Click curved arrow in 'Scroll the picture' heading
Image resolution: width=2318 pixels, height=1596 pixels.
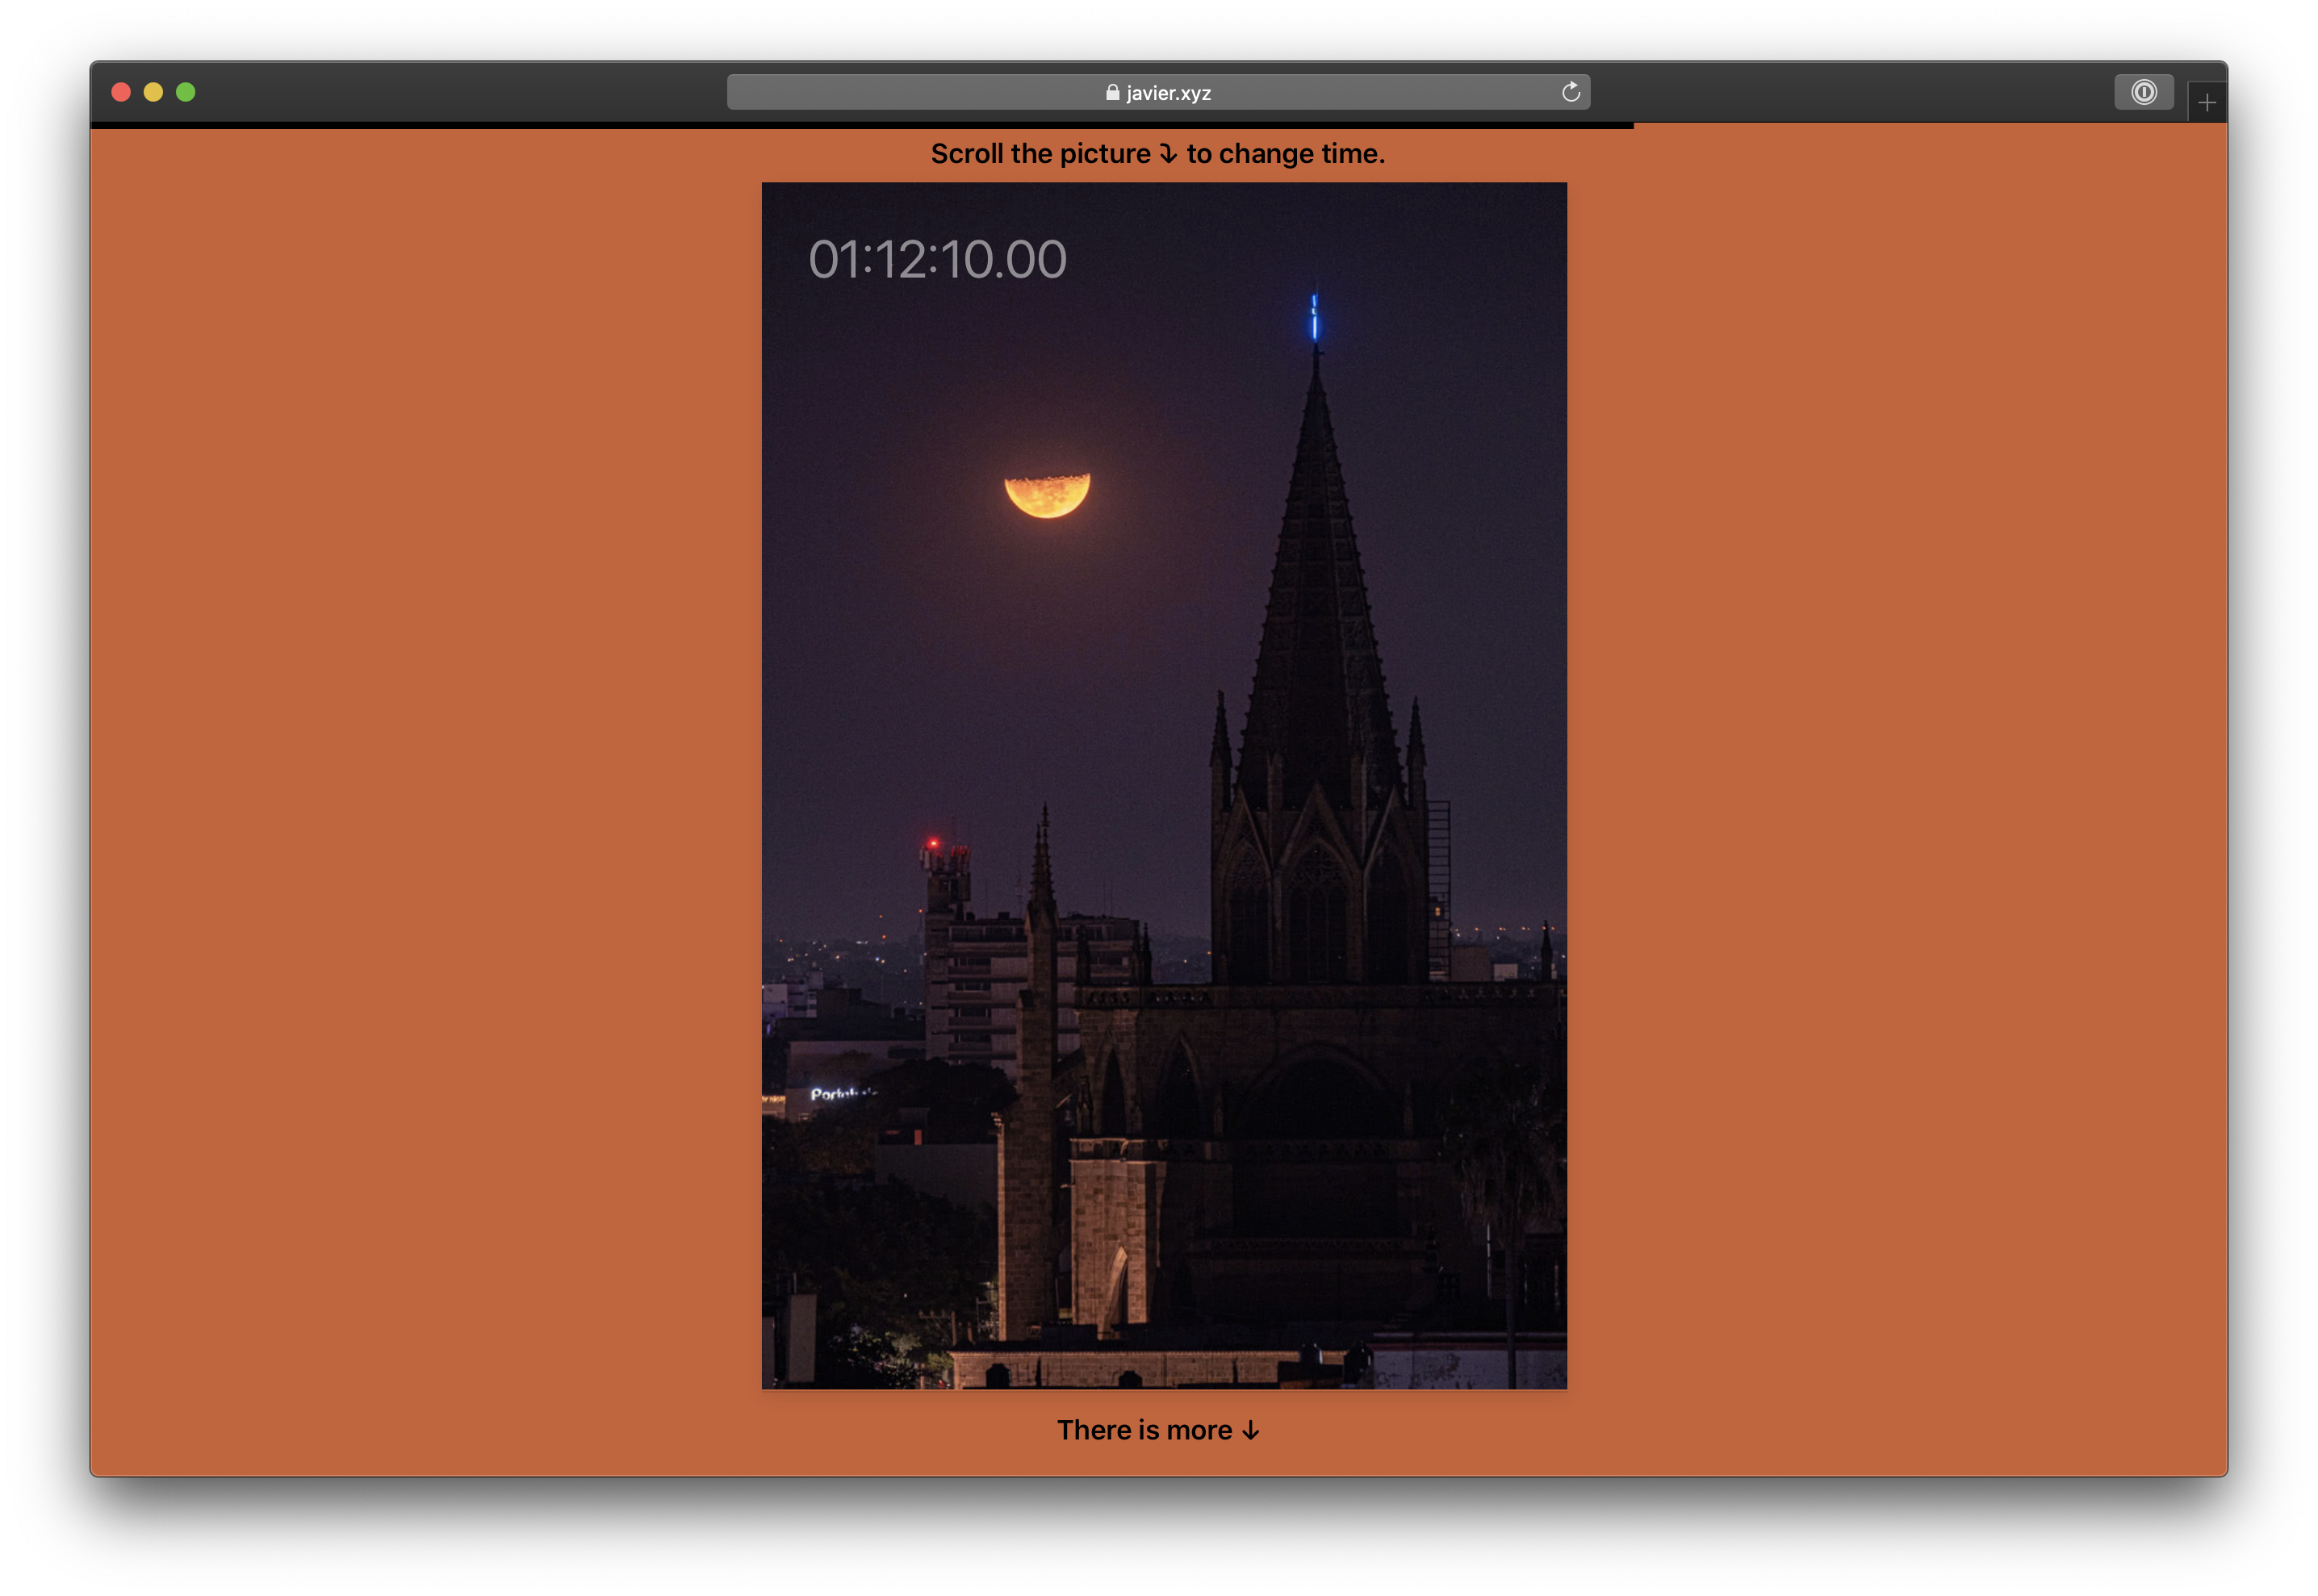[x=1168, y=154]
